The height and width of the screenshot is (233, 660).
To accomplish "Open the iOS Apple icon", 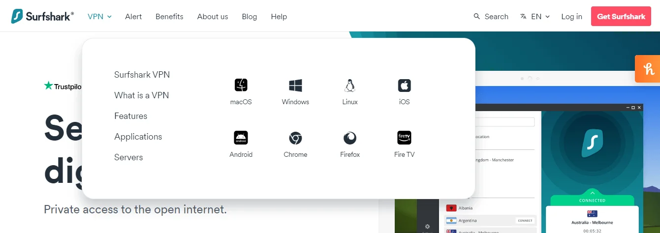I will [x=404, y=86].
